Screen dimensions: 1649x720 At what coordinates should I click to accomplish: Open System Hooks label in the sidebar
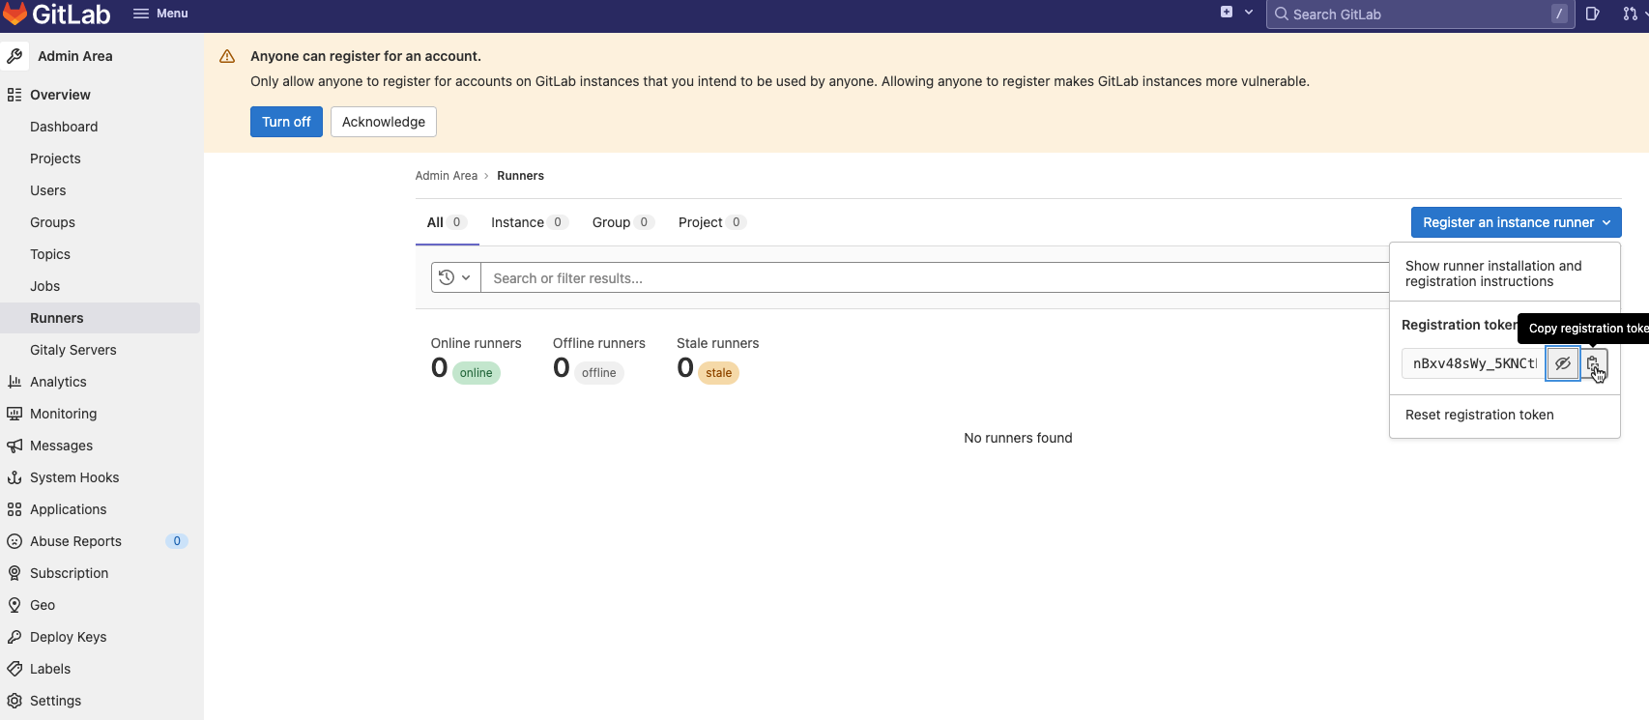coord(74,477)
